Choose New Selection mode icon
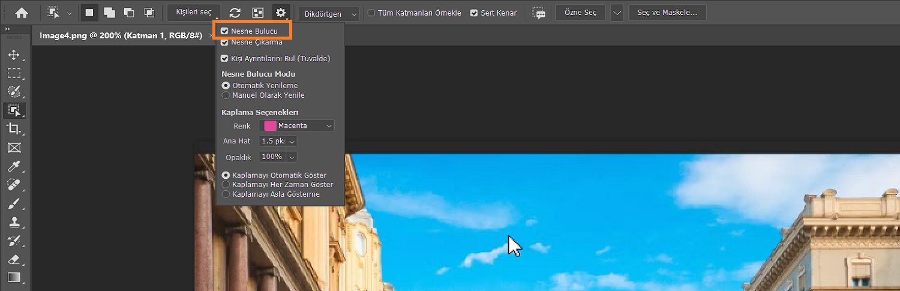The image size is (900, 291). [x=89, y=13]
